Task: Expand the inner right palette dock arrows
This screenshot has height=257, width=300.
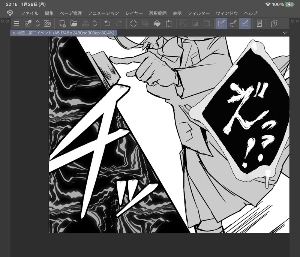Action: click(x=292, y=21)
